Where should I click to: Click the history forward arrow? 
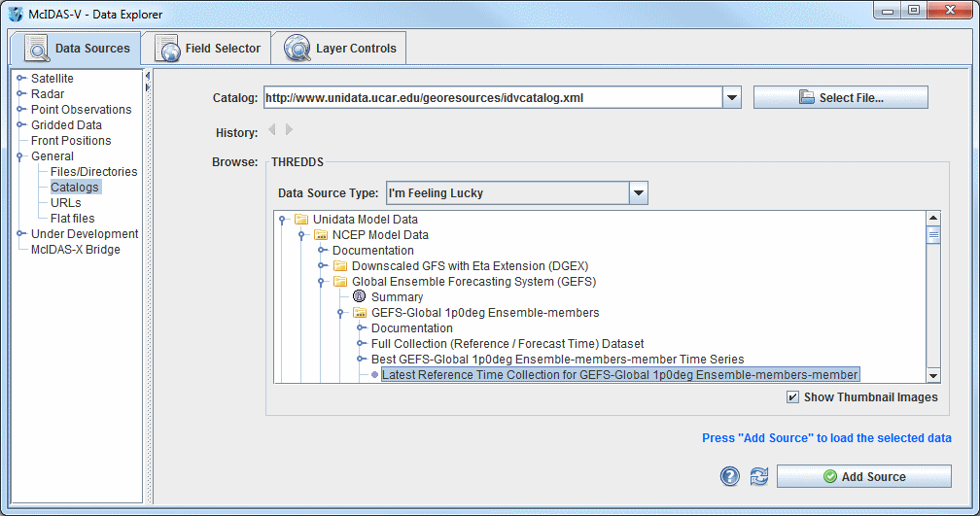pos(289,129)
